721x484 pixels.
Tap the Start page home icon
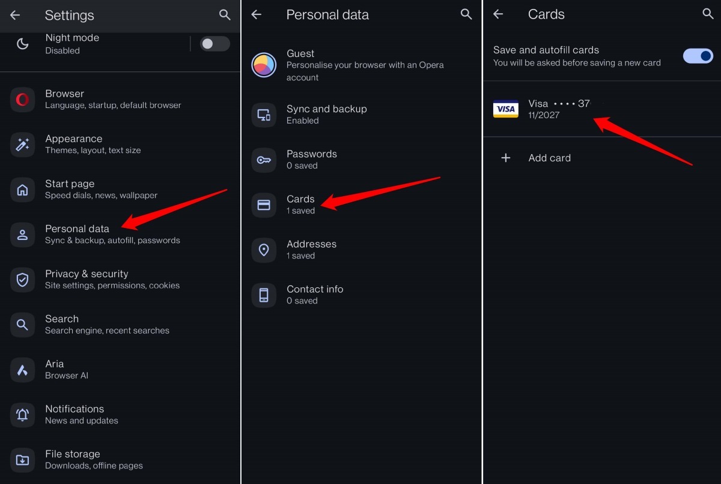click(22, 190)
